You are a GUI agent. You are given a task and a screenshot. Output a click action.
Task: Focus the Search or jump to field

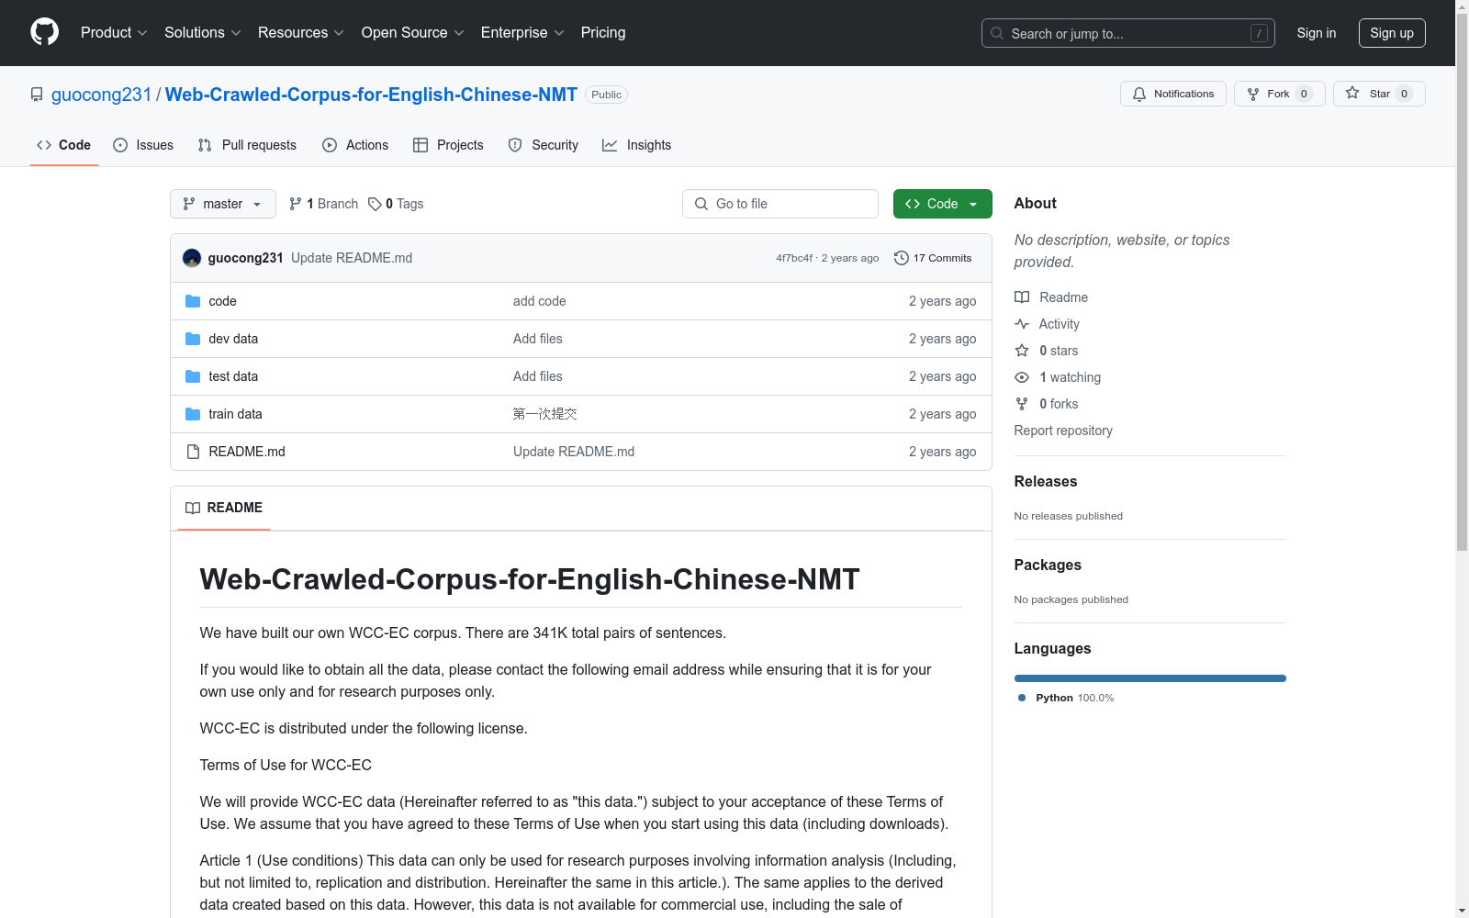[1127, 33]
